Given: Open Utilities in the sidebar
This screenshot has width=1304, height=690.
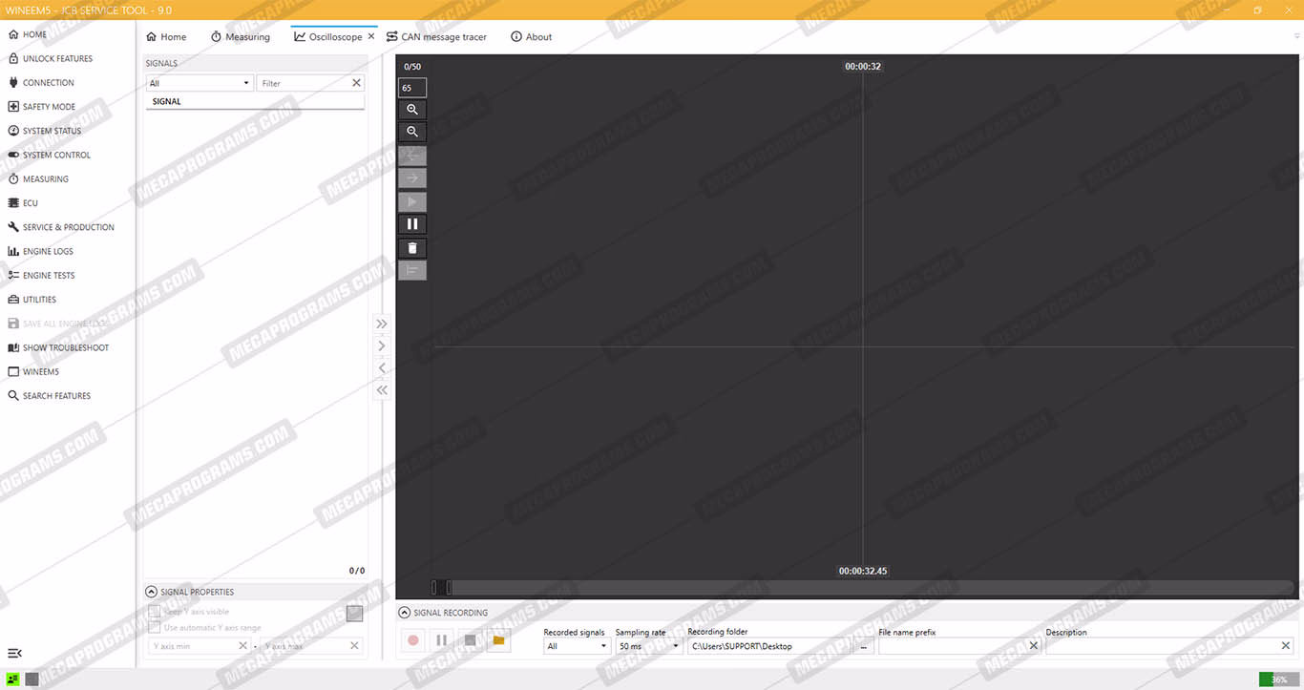Looking at the screenshot, I should [x=39, y=300].
